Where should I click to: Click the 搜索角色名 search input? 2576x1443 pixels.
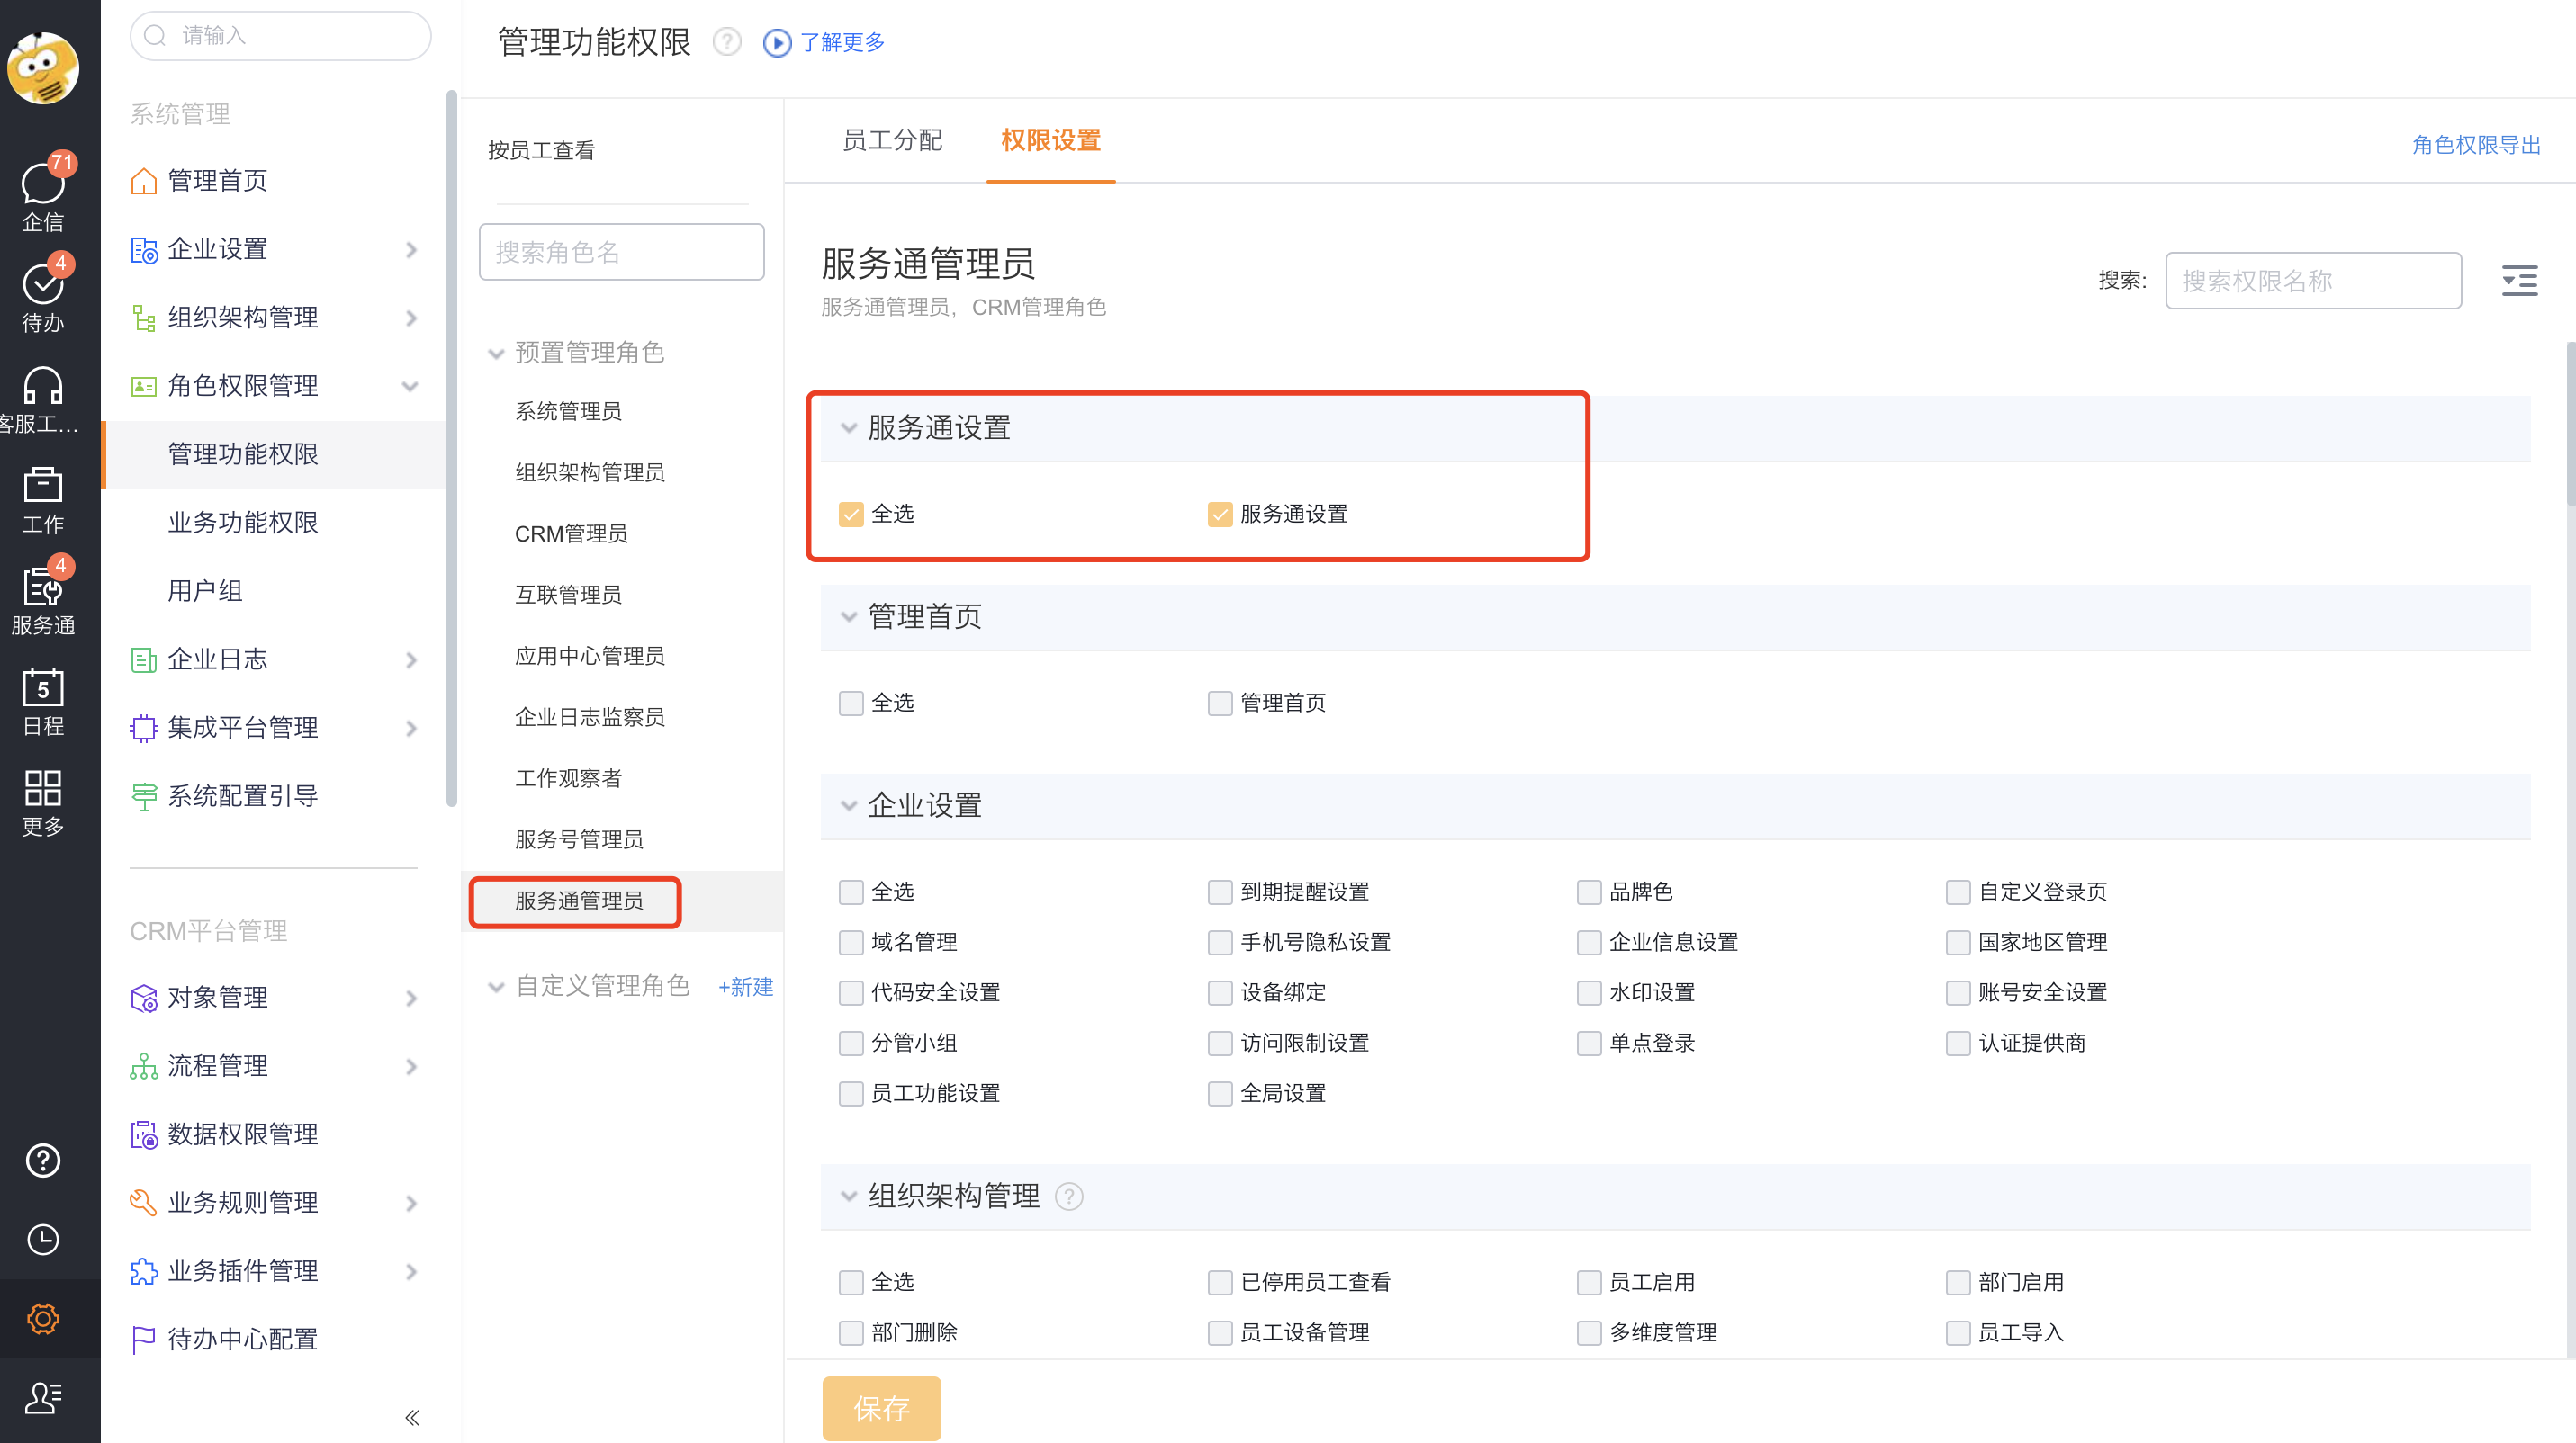(621, 252)
